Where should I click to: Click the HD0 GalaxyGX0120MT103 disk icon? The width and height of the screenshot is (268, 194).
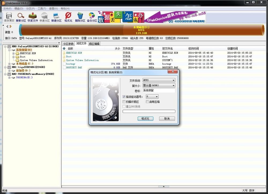tap(9, 46)
